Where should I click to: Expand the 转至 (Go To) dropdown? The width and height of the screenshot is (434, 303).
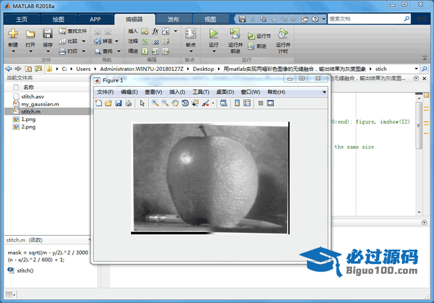pos(117,41)
